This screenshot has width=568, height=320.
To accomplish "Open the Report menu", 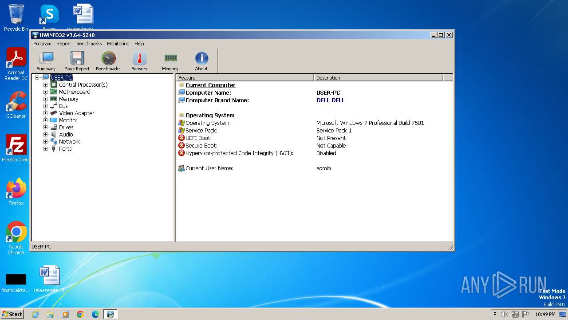I will pyautogui.click(x=63, y=44).
